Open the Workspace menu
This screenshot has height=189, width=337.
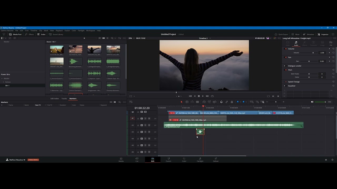click(91, 30)
